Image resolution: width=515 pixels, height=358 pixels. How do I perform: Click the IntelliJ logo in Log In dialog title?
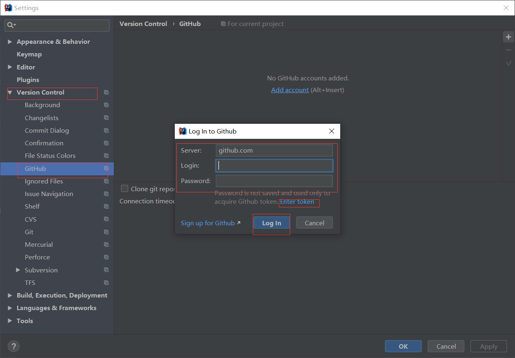[x=183, y=131]
